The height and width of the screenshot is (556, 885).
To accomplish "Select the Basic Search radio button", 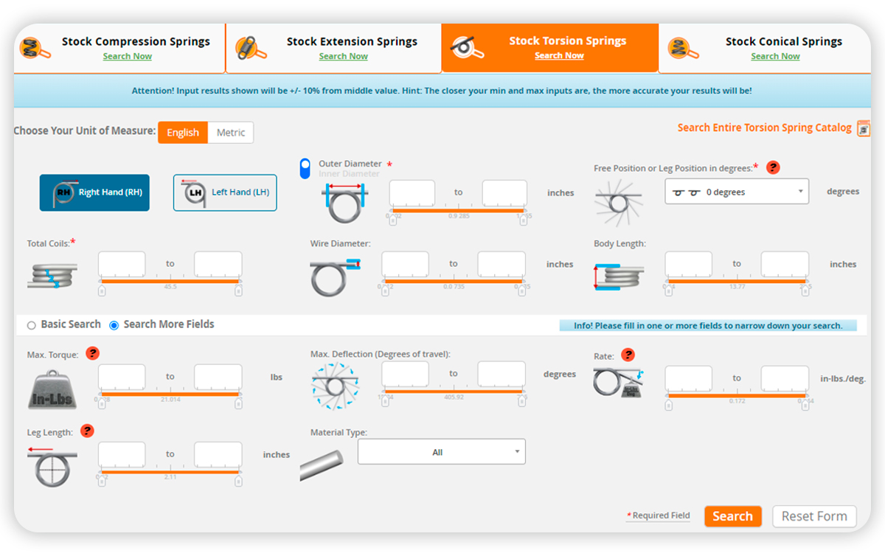I will click(31, 324).
